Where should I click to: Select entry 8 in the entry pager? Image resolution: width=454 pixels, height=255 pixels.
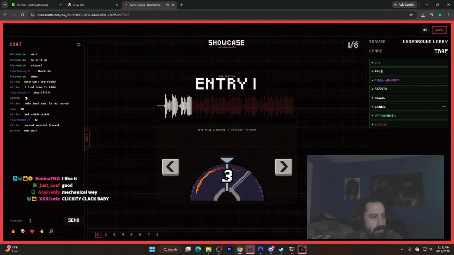pos(157,234)
